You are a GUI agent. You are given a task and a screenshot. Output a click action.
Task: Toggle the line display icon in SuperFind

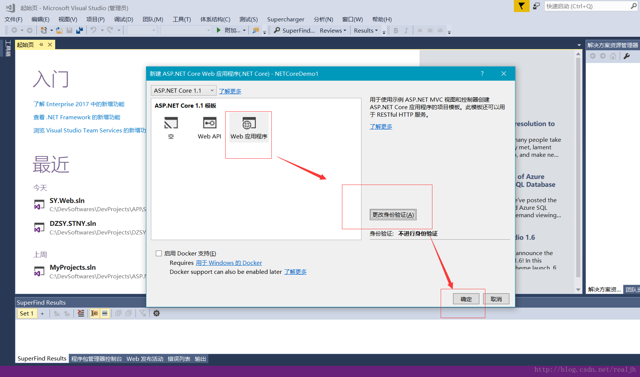coord(105,313)
